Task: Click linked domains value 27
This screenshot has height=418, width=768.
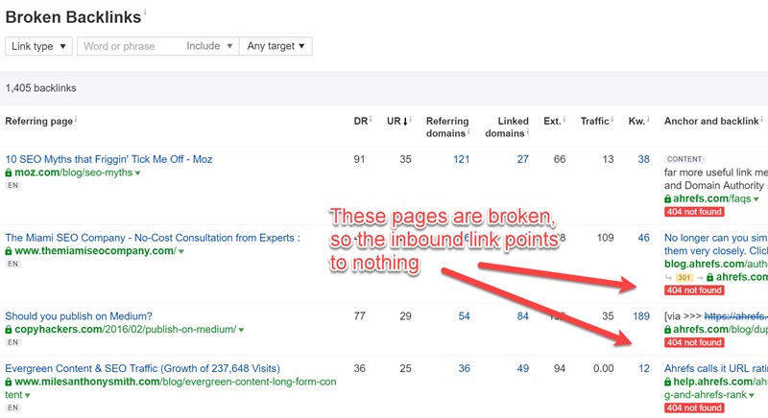Action: [x=523, y=159]
